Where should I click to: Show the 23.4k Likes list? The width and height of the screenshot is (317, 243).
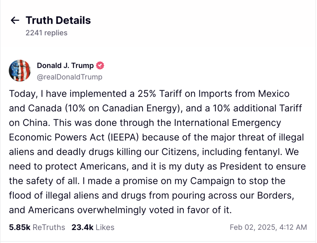pyautogui.click(x=93, y=228)
